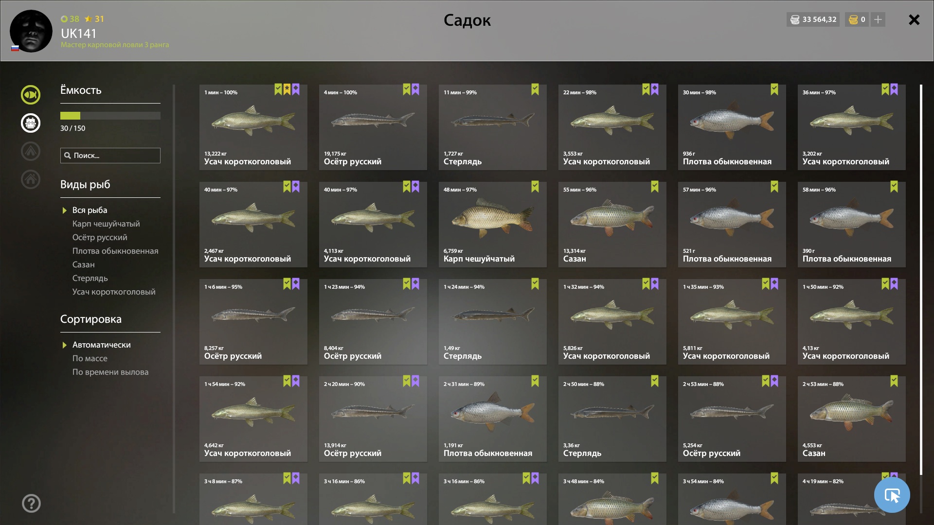
Task: Filter list by Усач короткоголовый
Action: (x=114, y=292)
